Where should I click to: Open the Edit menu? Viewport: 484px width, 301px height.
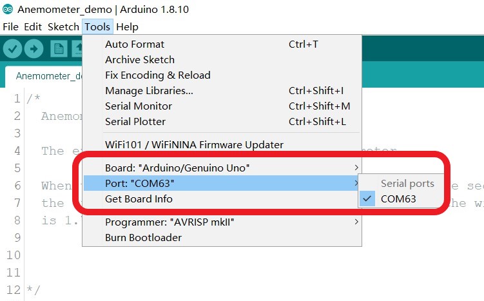pos(33,27)
